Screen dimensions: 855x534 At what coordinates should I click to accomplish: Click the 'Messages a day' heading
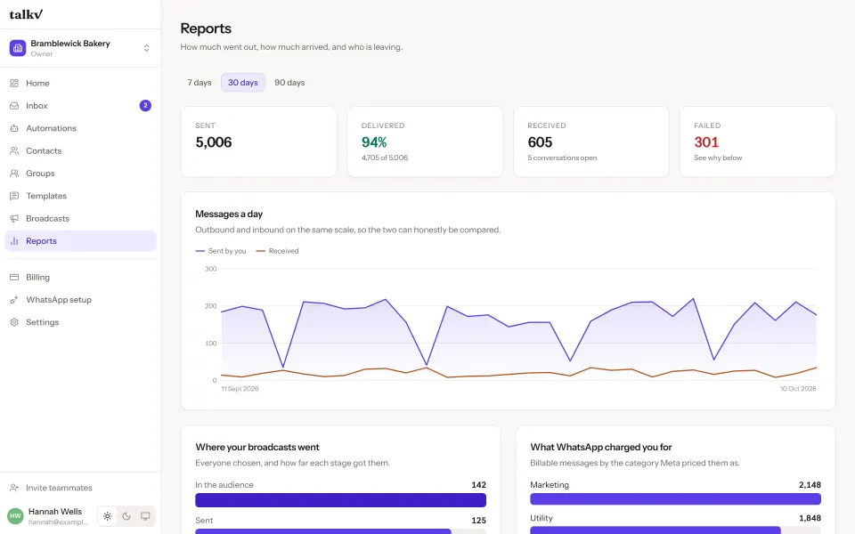229,214
